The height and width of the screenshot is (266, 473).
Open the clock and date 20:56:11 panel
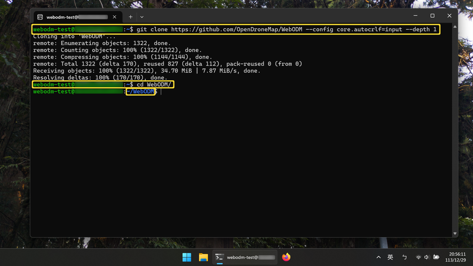pos(455,257)
